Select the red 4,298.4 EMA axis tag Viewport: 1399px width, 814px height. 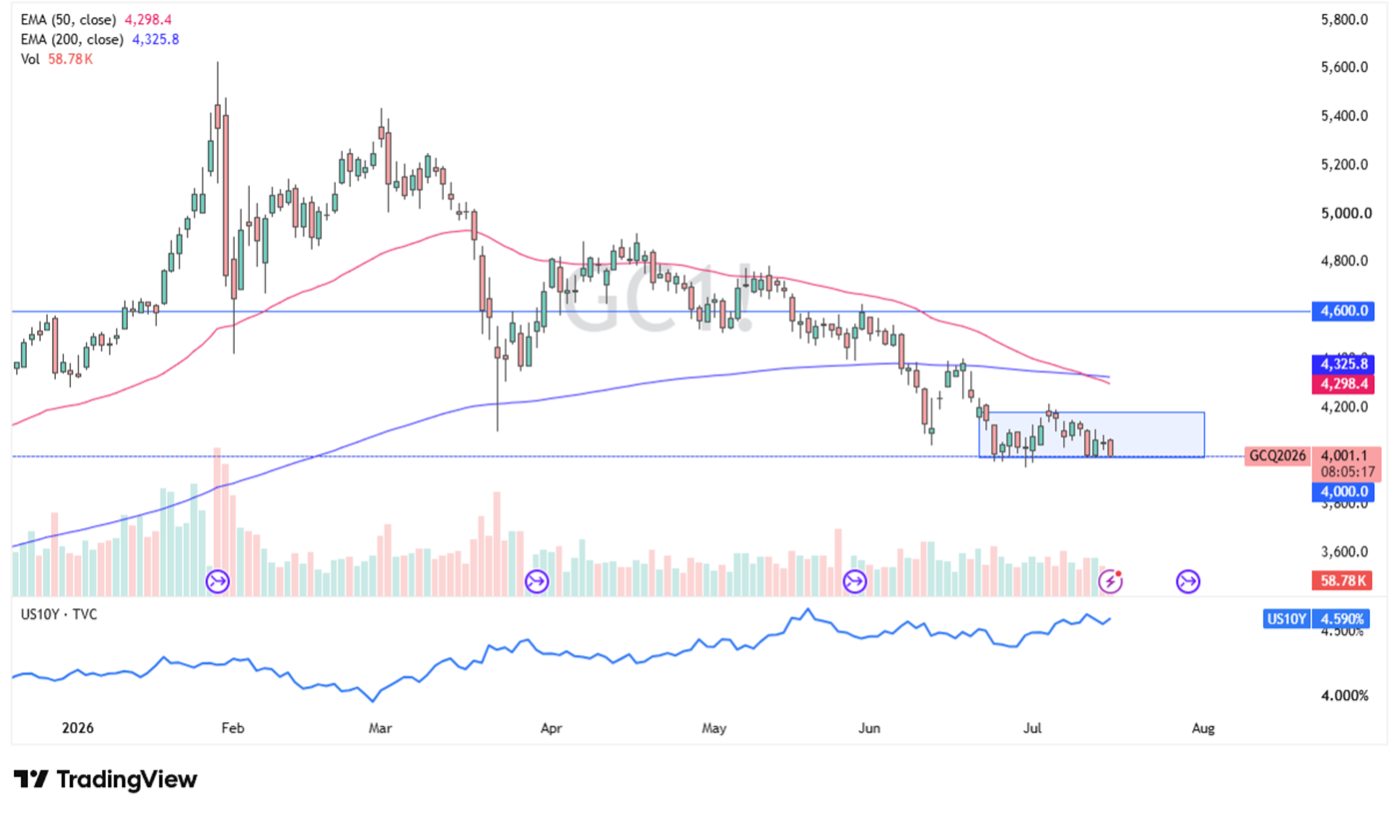point(1344,384)
